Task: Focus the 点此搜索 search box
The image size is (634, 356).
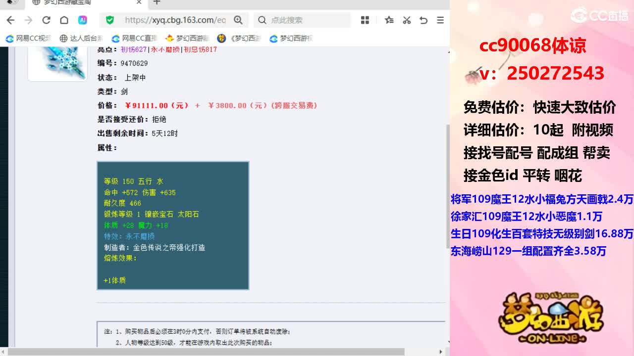Action: pos(302,20)
